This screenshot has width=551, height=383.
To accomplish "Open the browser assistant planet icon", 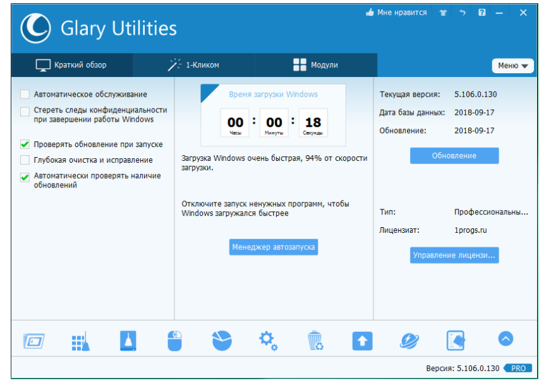I will click(409, 341).
